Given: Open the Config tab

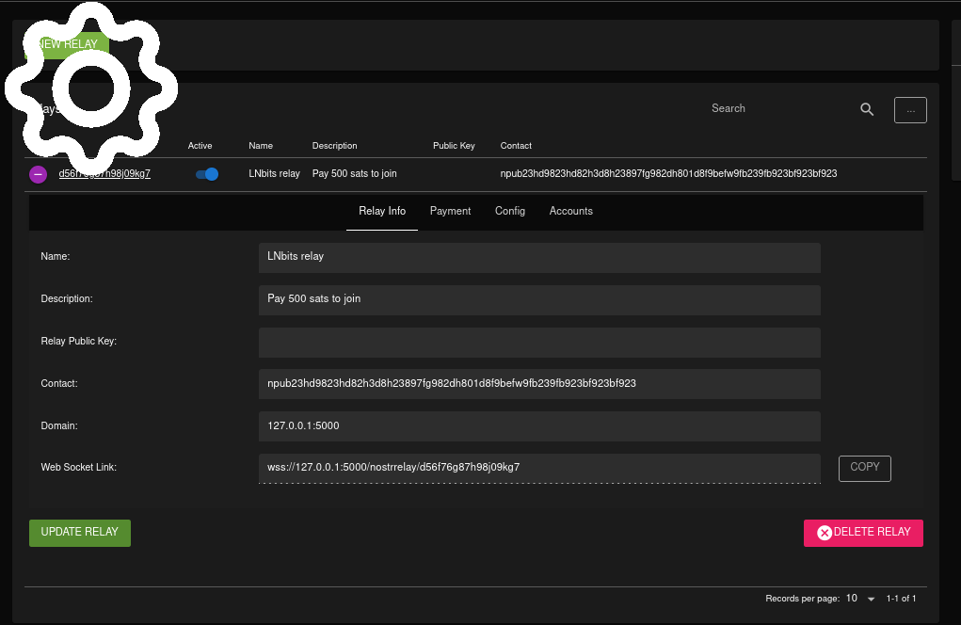Looking at the screenshot, I should (510, 211).
